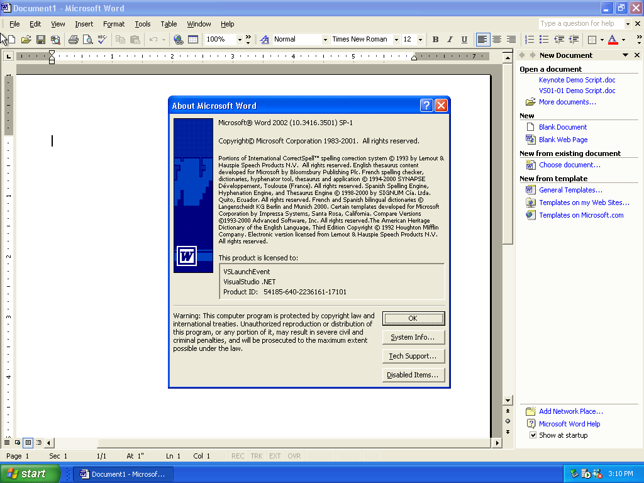Open the Tools menu
This screenshot has width=644, height=483.
tap(143, 24)
